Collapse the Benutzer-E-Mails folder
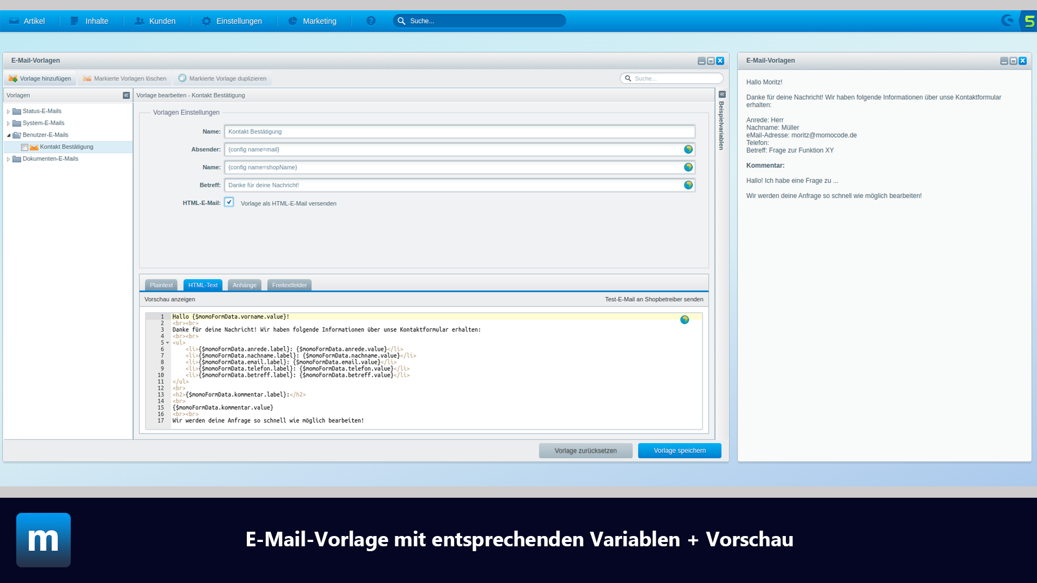This screenshot has height=583, width=1037. coord(8,135)
